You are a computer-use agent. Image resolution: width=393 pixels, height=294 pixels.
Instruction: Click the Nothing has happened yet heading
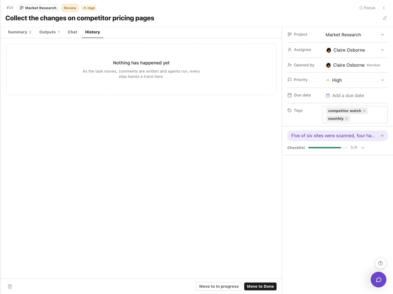coord(141,63)
